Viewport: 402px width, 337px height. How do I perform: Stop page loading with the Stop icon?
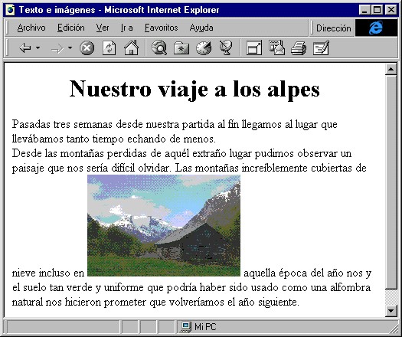tap(87, 48)
